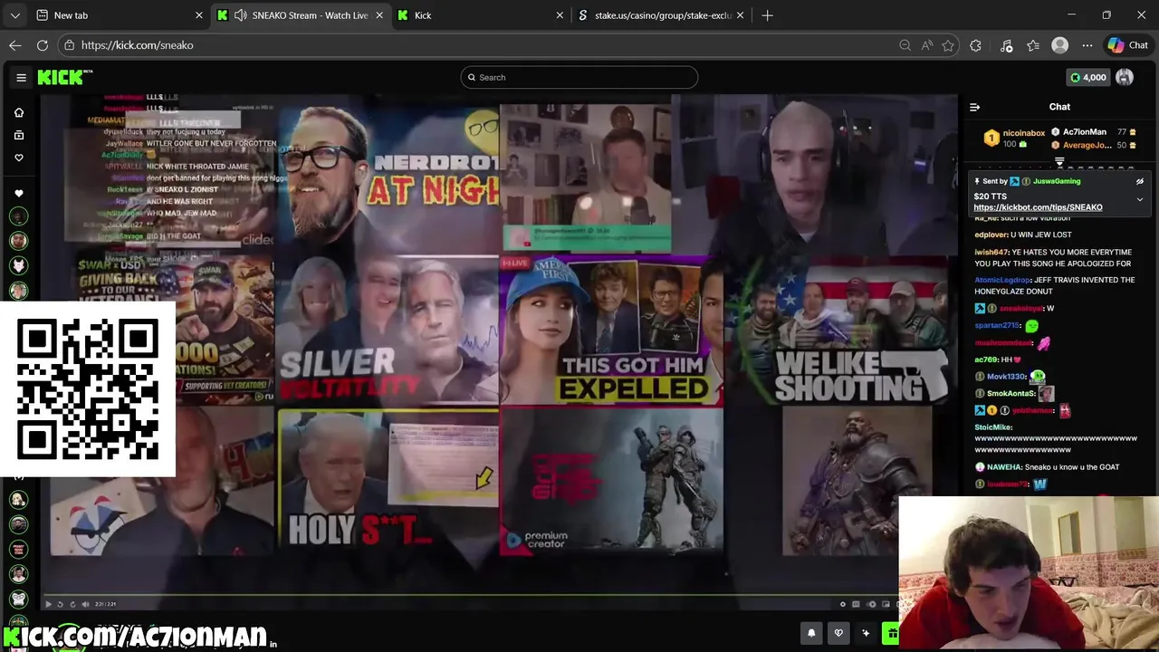Open Home icon in Kick sidebar

point(18,112)
